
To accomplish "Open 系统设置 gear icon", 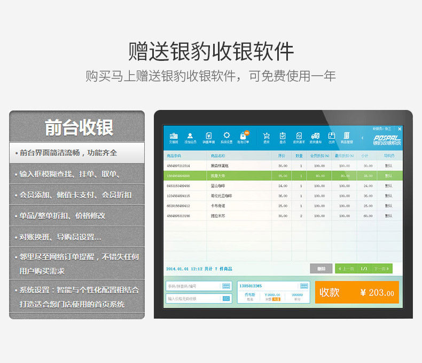I will click(x=226, y=138).
